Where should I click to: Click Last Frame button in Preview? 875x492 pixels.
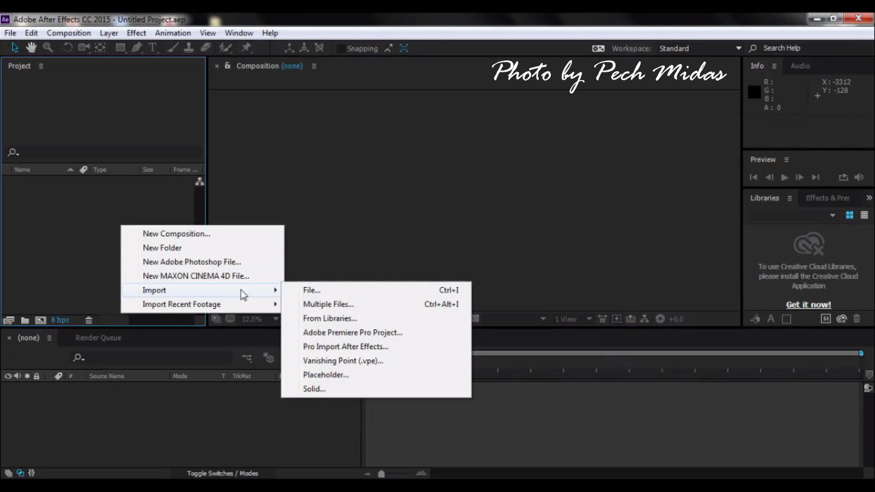[x=815, y=177]
